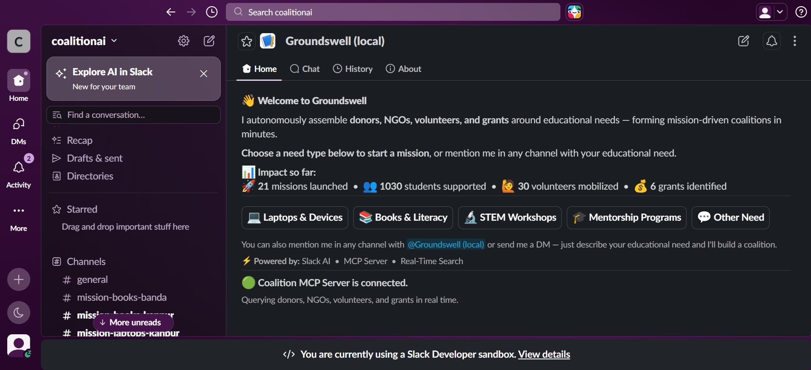This screenshot has width=811, height=370.
Task: Choose the Other Need button
Action: (x=730, y=218)
